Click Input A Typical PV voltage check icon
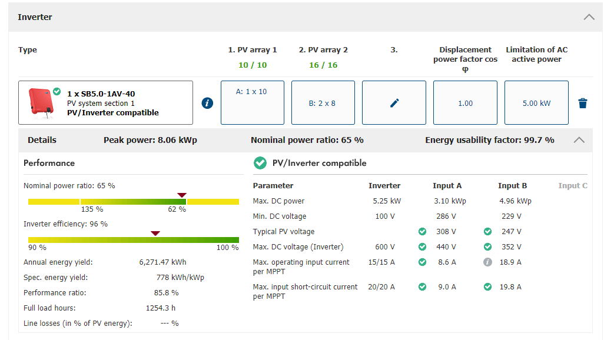Screen dimensions: 604x340 click(x=422, y=231)
